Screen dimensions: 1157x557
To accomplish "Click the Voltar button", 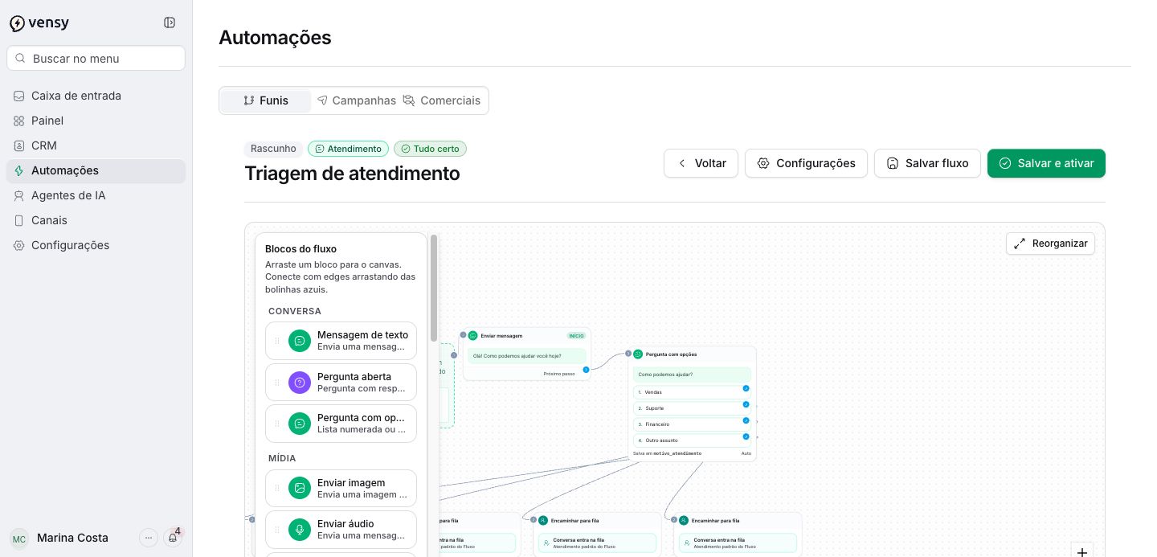I will pyautogui.click(x=701, y=163).
